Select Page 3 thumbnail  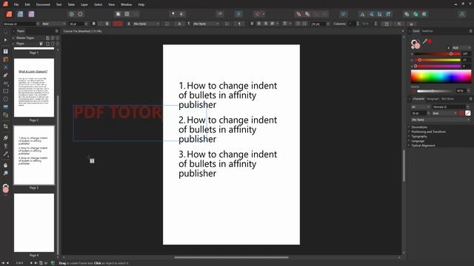coord(34,155)
